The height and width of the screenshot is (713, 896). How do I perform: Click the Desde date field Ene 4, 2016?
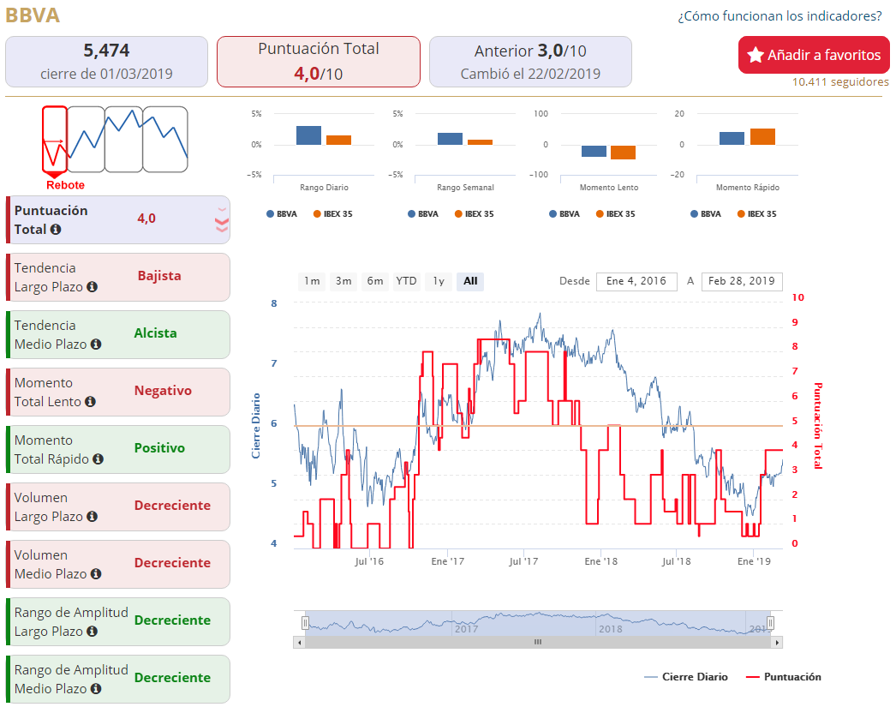pos(636,281)
